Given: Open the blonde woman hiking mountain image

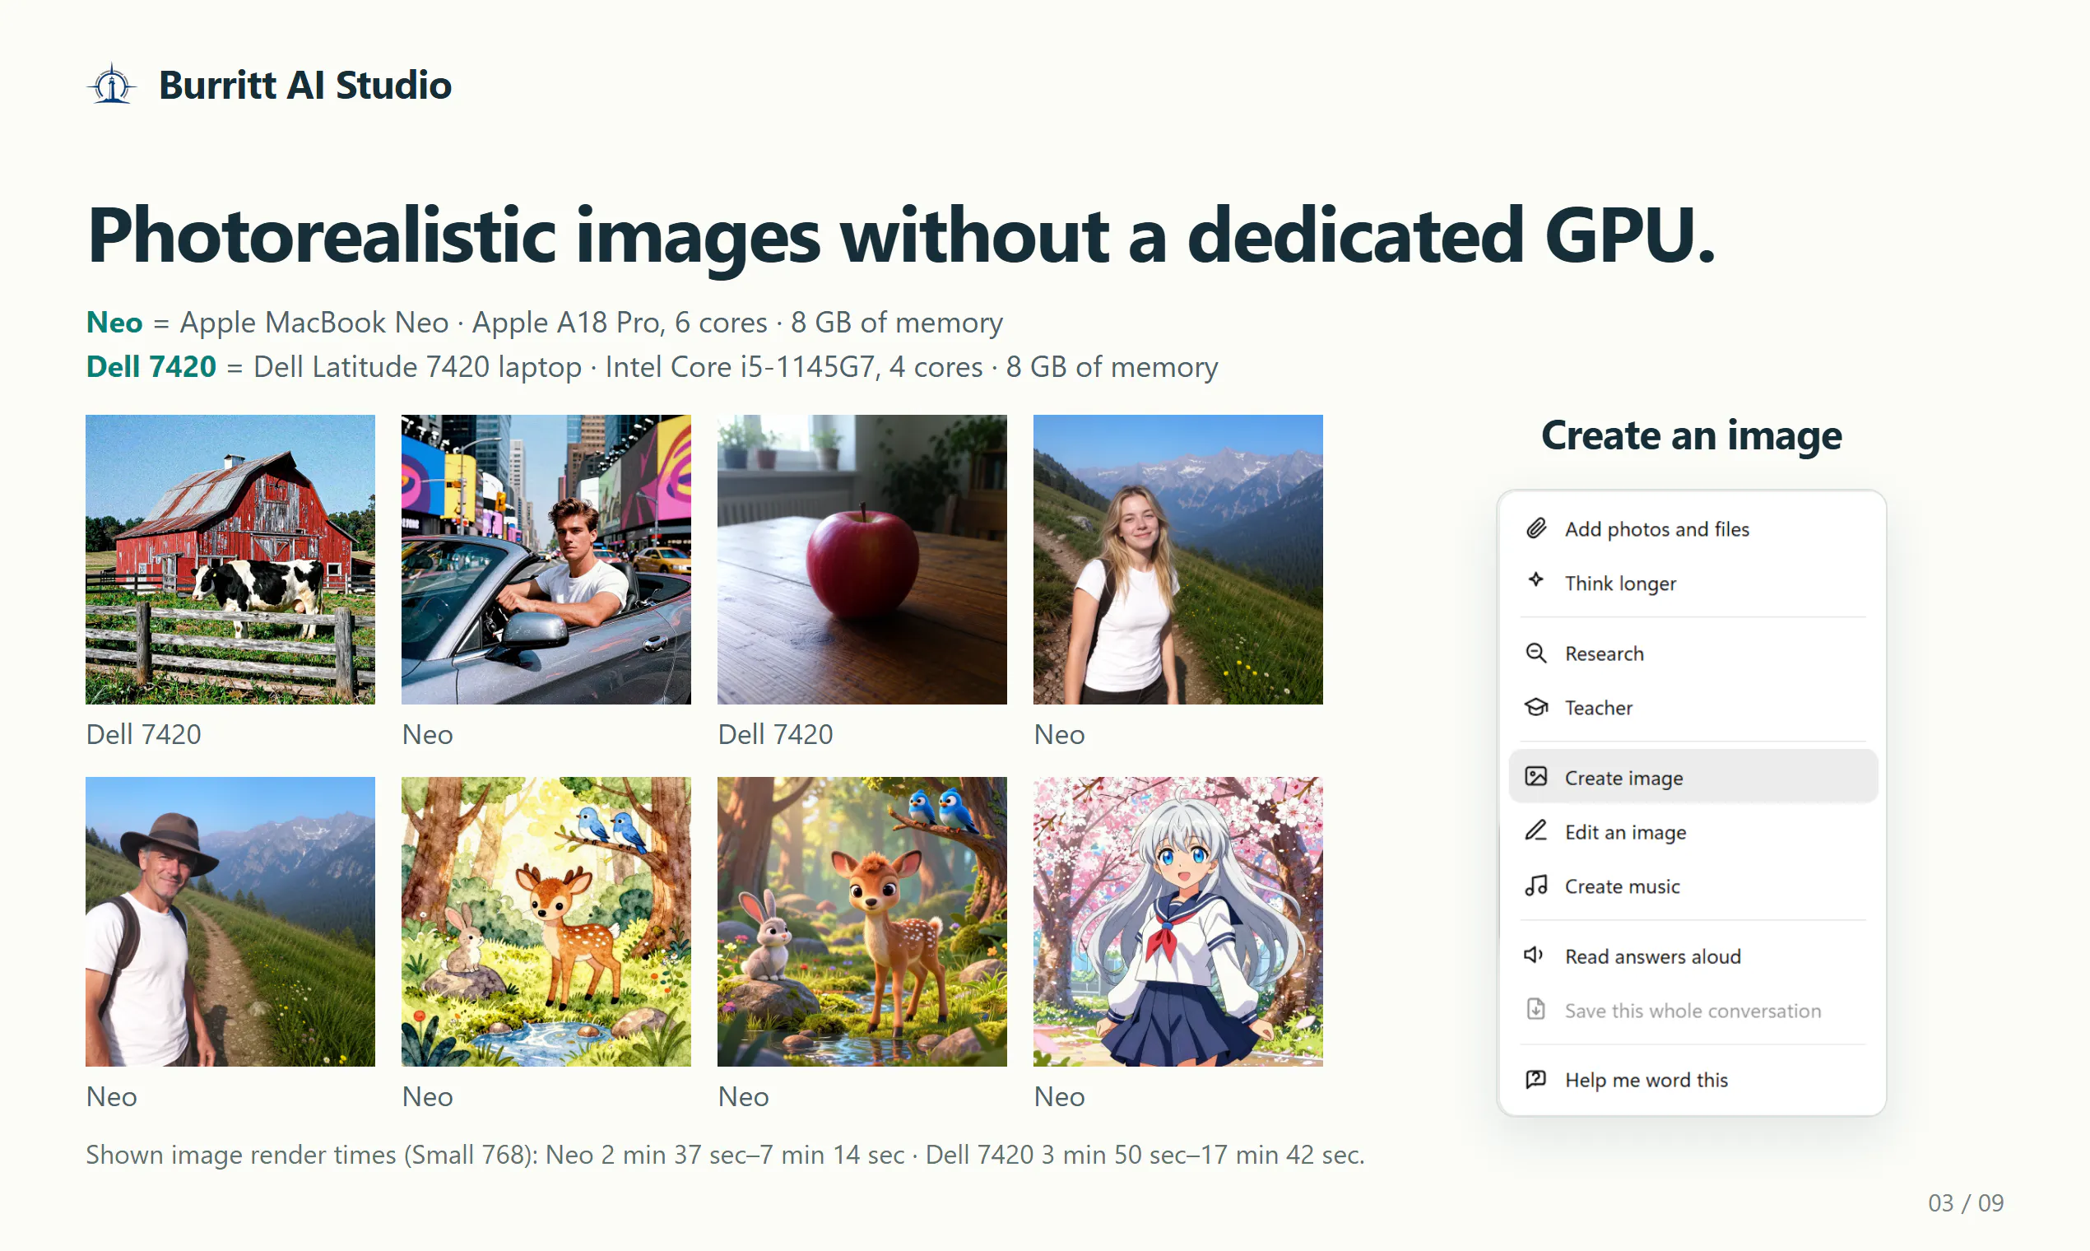Looking at the screenshot, I should (1178, 559).
